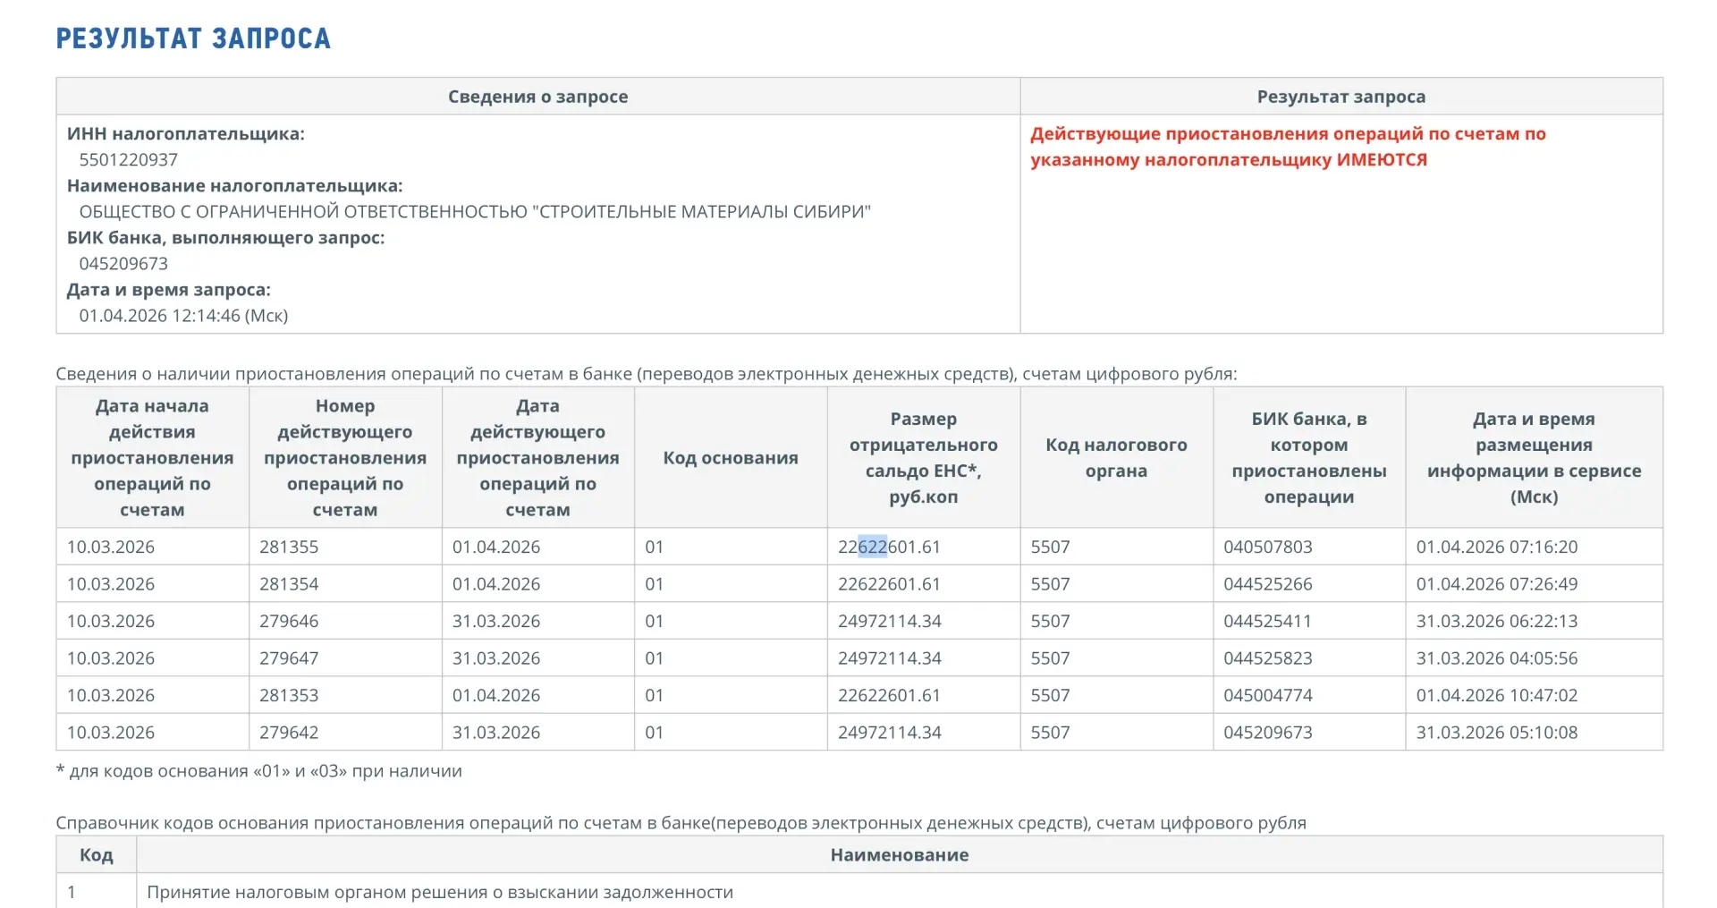The width and height of the screenshot is (1717, 908).
Task: Click the 'Код основания' column header
Action: pyautogui.click(x=730, y=457)
